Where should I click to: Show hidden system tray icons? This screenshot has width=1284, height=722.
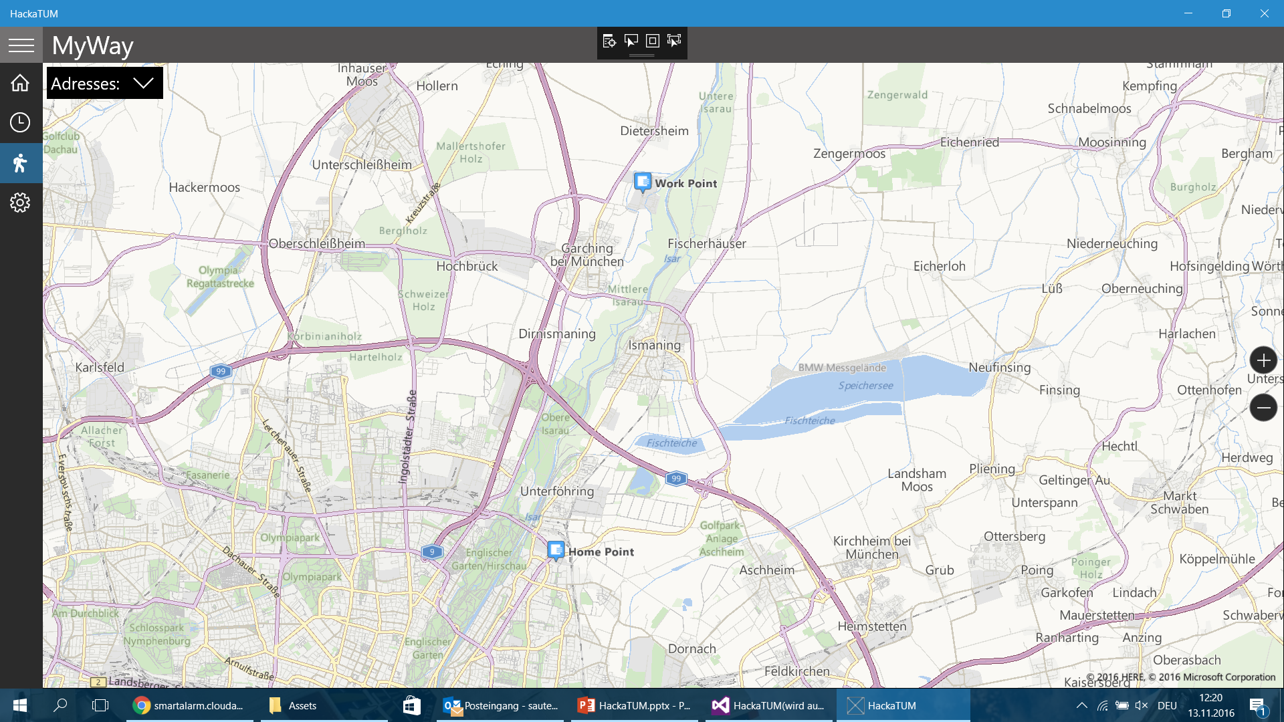(1081, 705)
